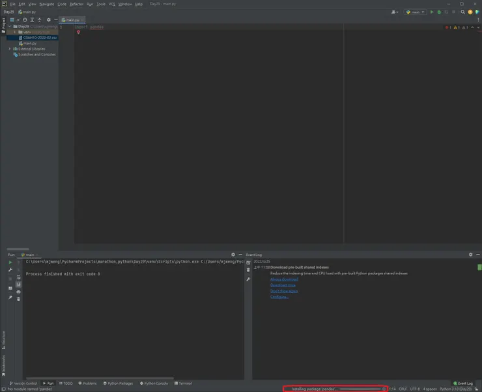Viewport: 482px width, 392px height.
Task: Click the red intention bulb in the editor
Action: click(x=78, y=32)
